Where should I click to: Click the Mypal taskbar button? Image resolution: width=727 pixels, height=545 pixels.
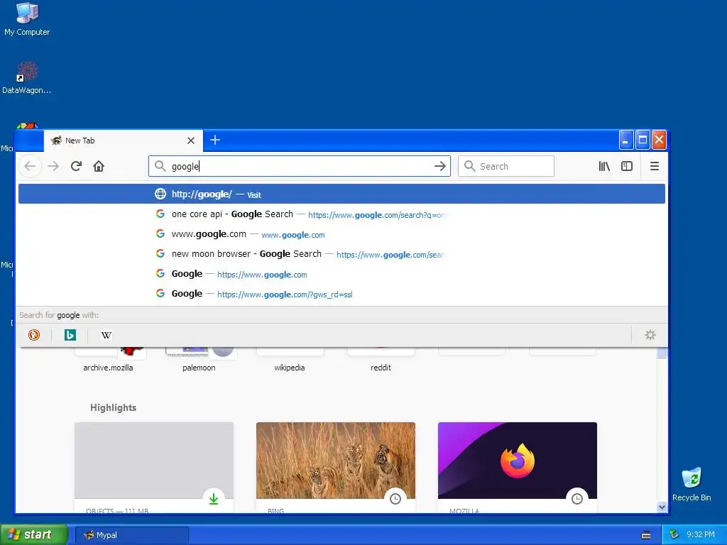pos(132,535)
